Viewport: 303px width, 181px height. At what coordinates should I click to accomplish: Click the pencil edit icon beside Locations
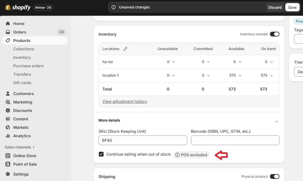pos(125,49)
